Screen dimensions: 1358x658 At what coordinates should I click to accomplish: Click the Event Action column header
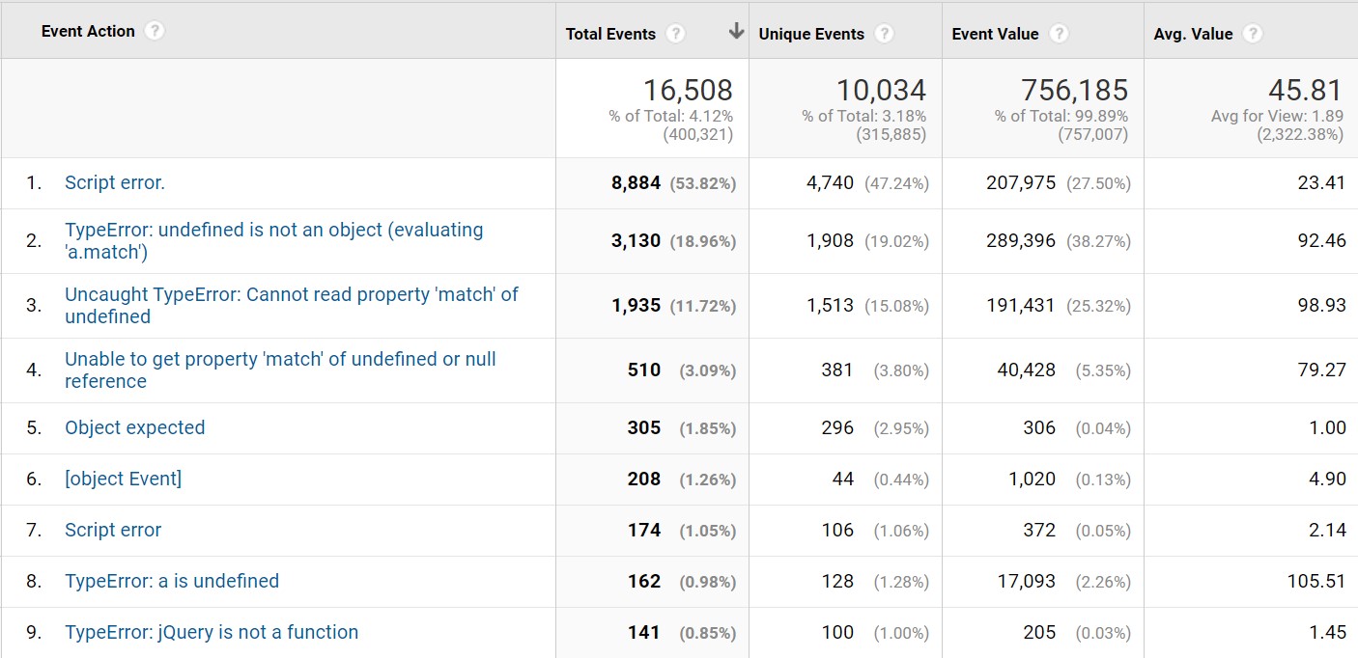click(88, 31)
